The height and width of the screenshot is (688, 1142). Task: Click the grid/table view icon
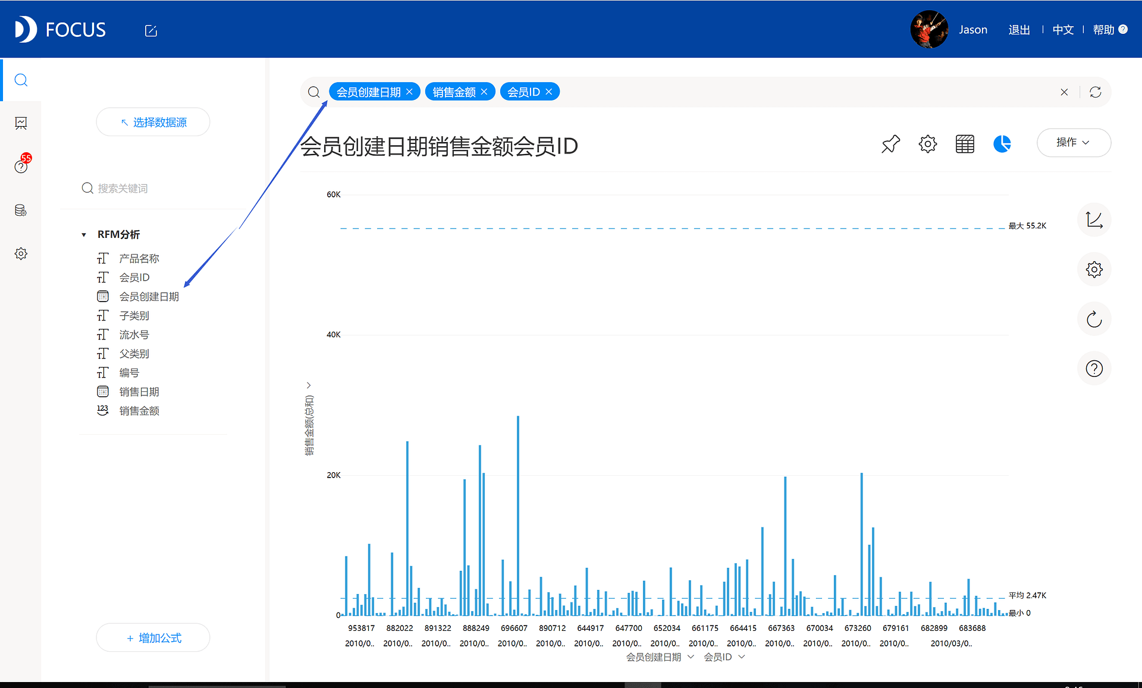[x=966, y=144]
